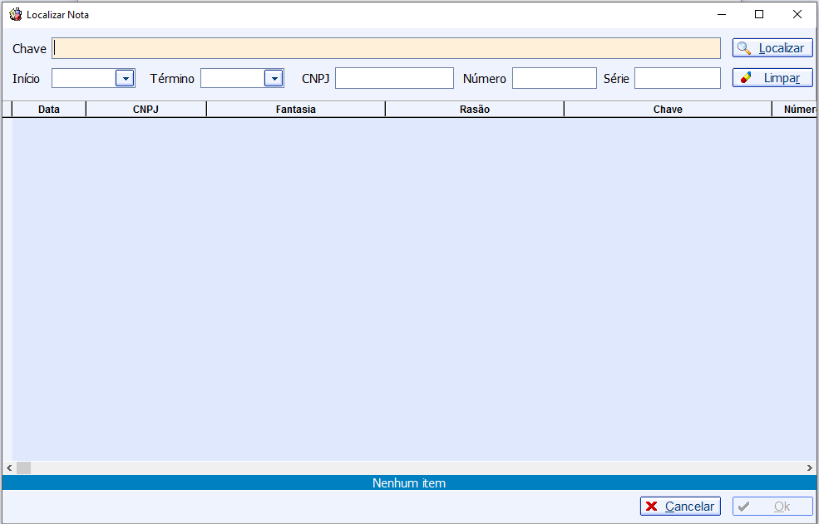
Task: Open the Início date dropdown arrow
Action: (x=125, y=78)
